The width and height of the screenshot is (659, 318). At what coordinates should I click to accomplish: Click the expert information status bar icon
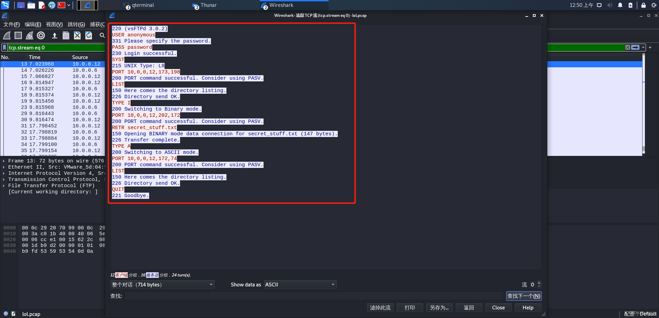(x=6, y=314)
